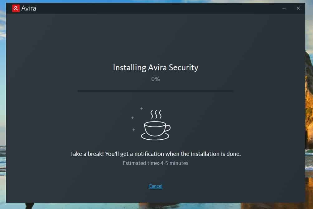Click the 0% progress percentage

pos(155,79)
